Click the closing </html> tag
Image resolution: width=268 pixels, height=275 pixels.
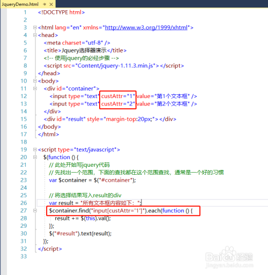(48, 135)
